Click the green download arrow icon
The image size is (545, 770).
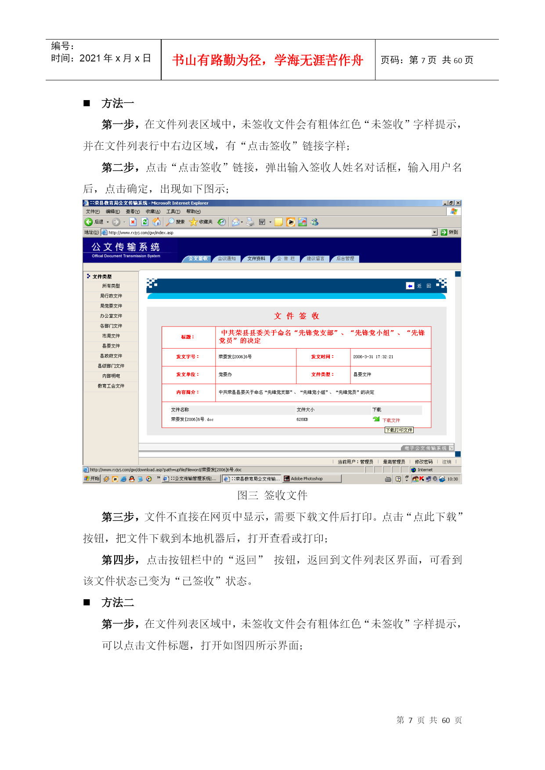[376, 419]
